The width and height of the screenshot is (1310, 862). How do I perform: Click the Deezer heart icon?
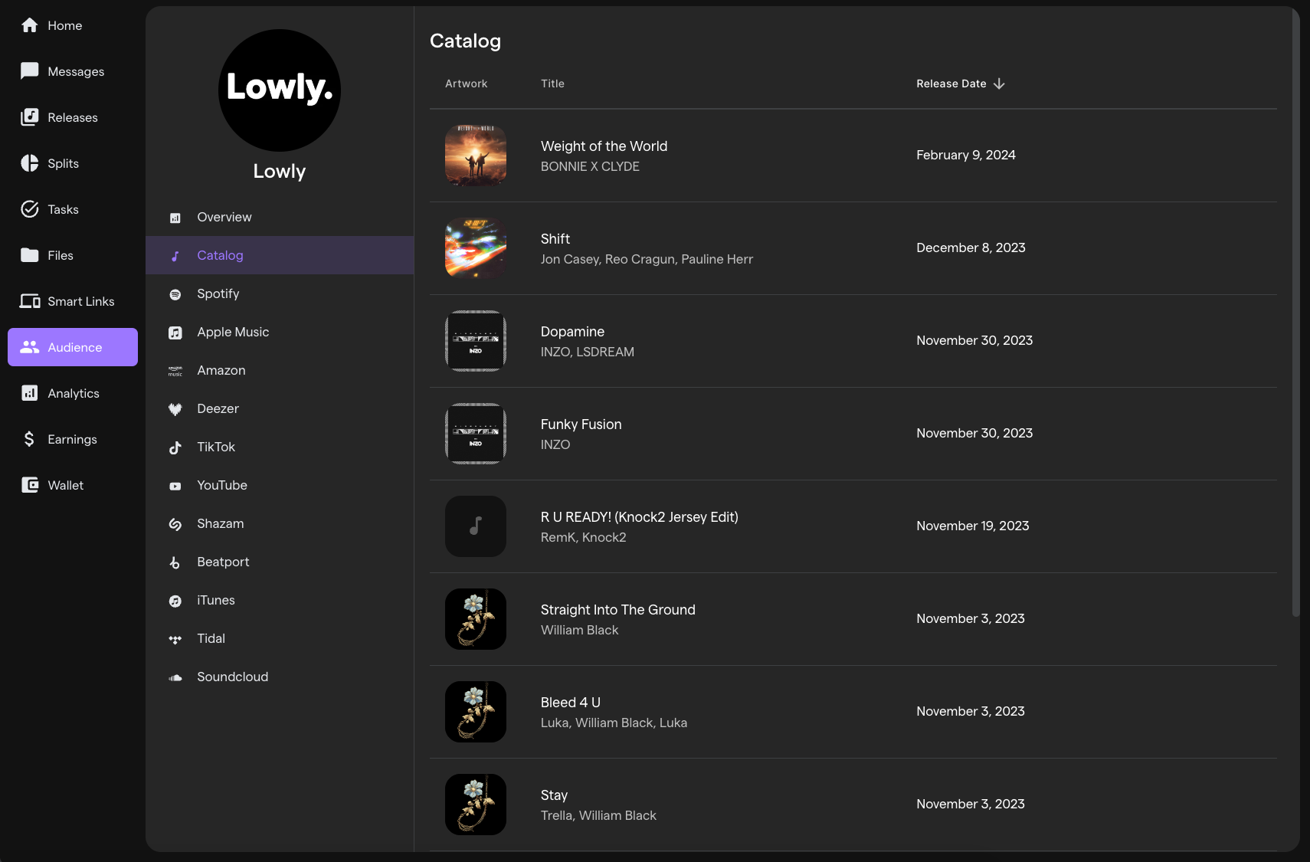[x=175, y=409]
